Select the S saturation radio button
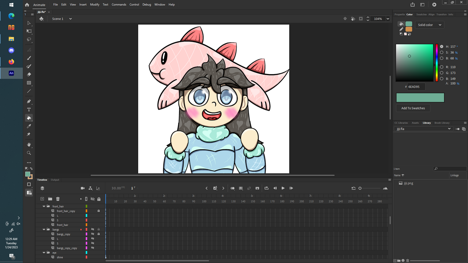Screen dimensions: 468x263 (442, 52)
